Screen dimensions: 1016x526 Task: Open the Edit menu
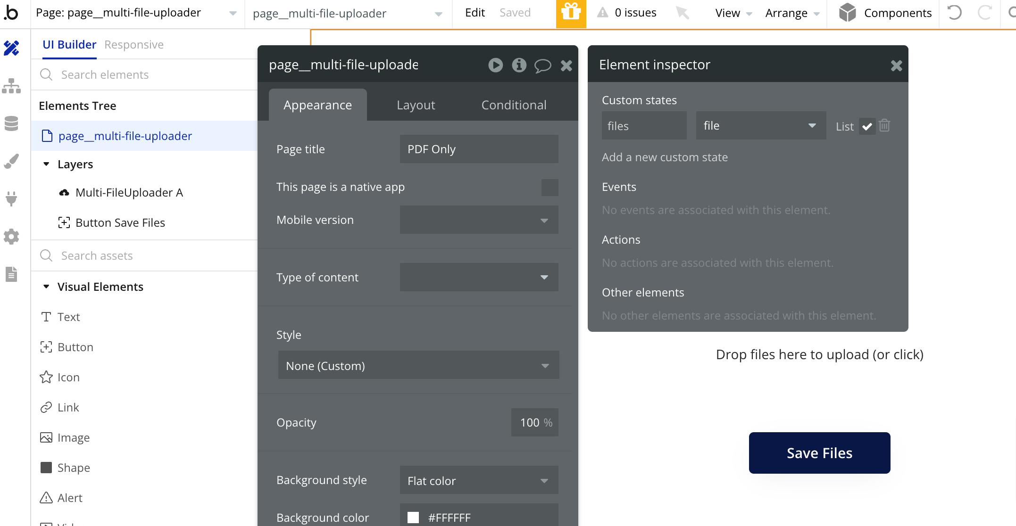475,13
